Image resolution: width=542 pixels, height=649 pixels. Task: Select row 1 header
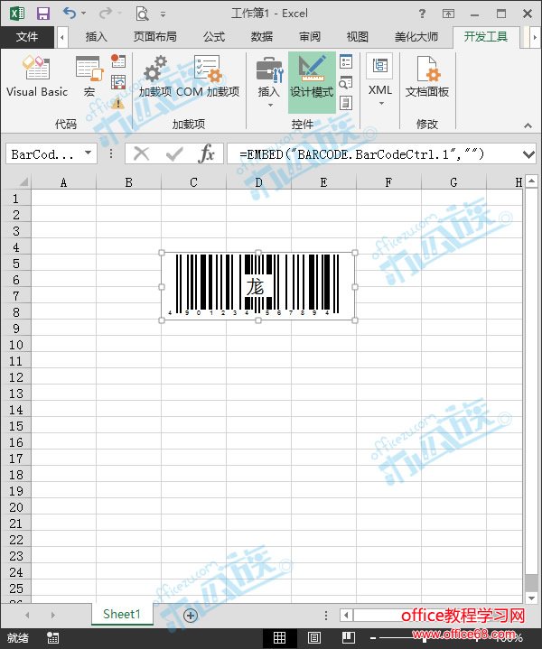point(16,199)
